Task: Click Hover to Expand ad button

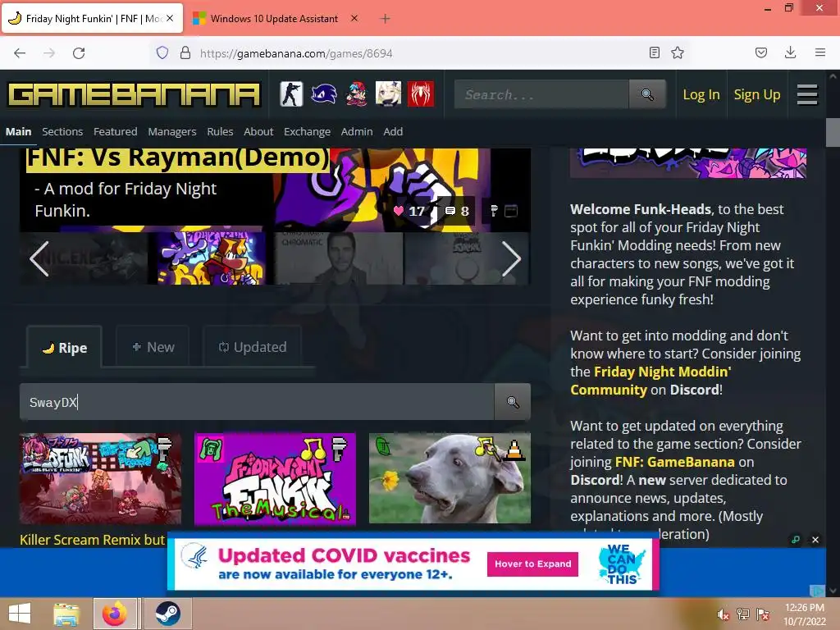Action: click(532, 564)
